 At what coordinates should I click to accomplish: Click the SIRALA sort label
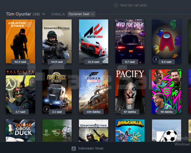tap(58, 14)
